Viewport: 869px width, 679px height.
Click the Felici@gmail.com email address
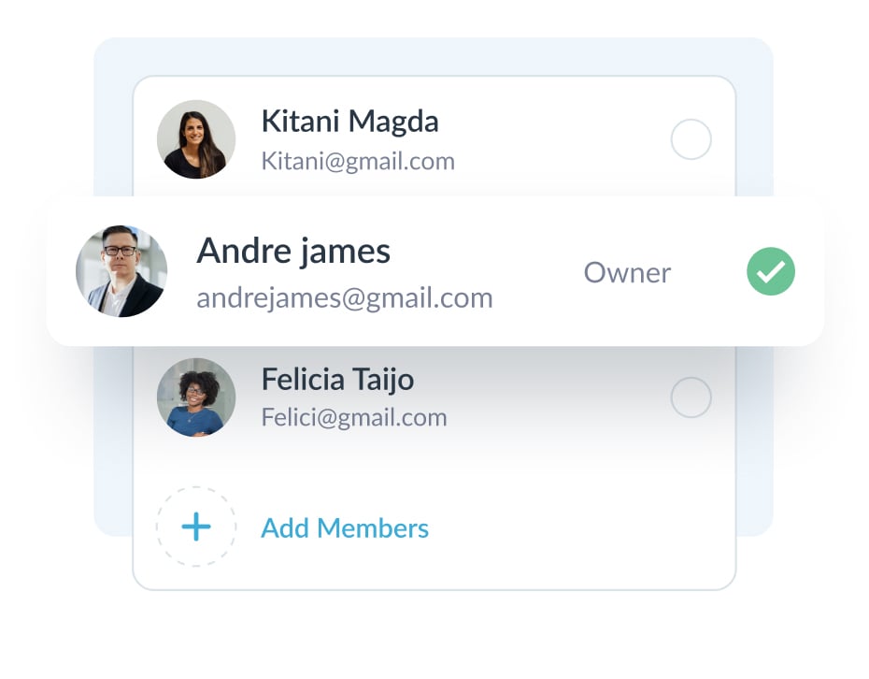pos(354,417)
